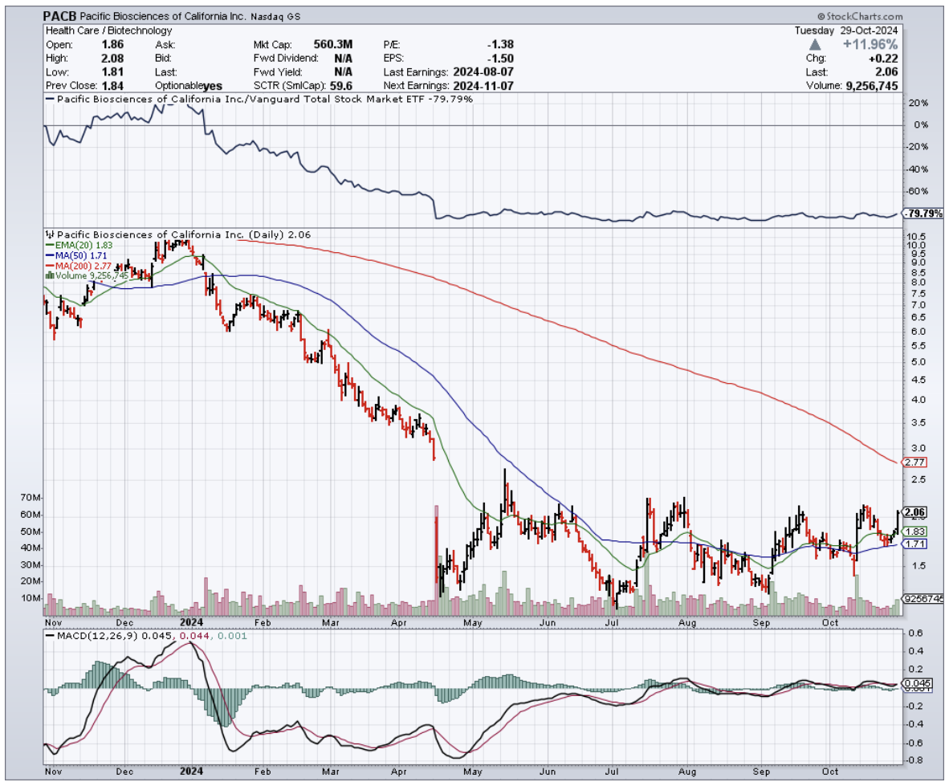
Task: Click the 1.71 MA(50) price tag
Action: [x=914, y=544]
